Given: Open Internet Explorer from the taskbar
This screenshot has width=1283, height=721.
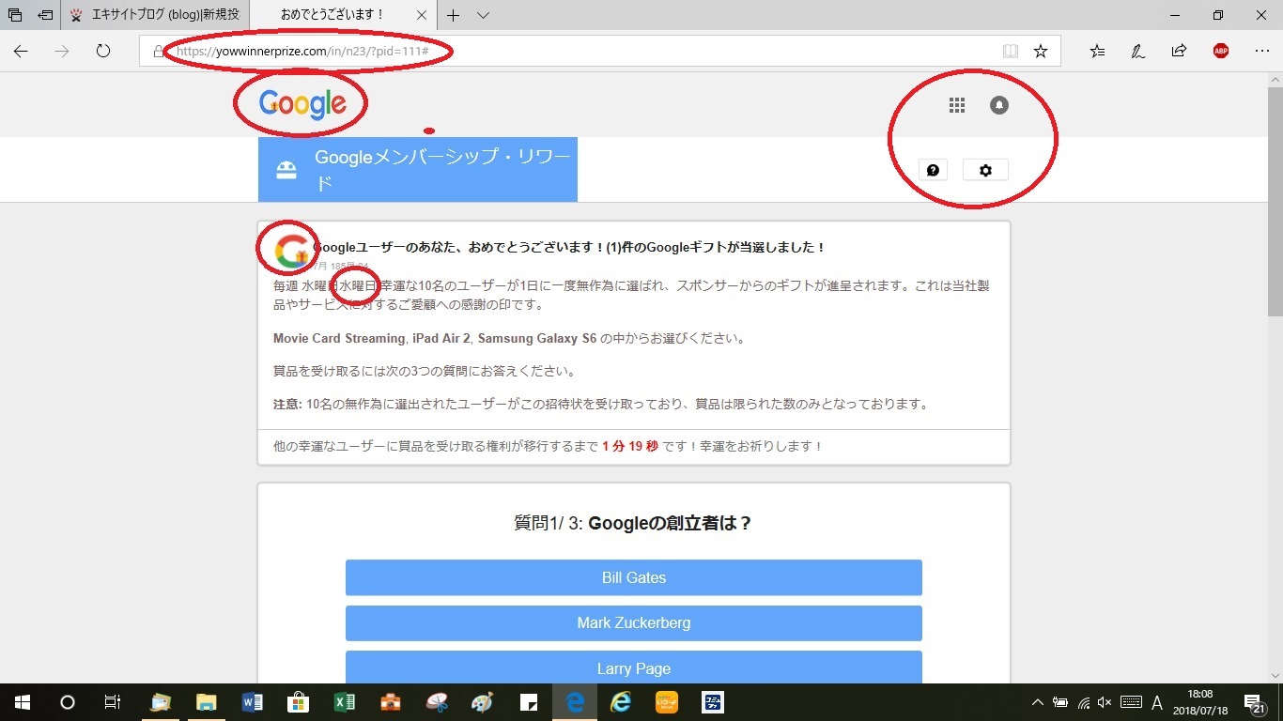Looking at the screenshot, I should pos(621,702).
